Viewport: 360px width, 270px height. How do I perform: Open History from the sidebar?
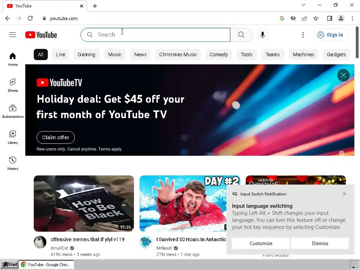click(13, 163)
